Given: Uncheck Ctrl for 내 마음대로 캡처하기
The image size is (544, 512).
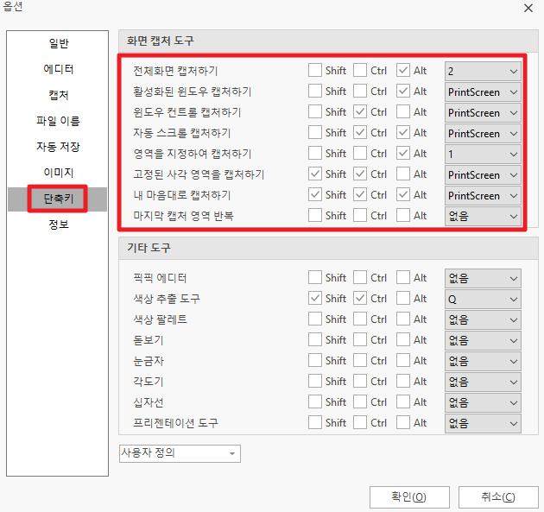Looking at the screenshot, I should click(x=360, y=194).
